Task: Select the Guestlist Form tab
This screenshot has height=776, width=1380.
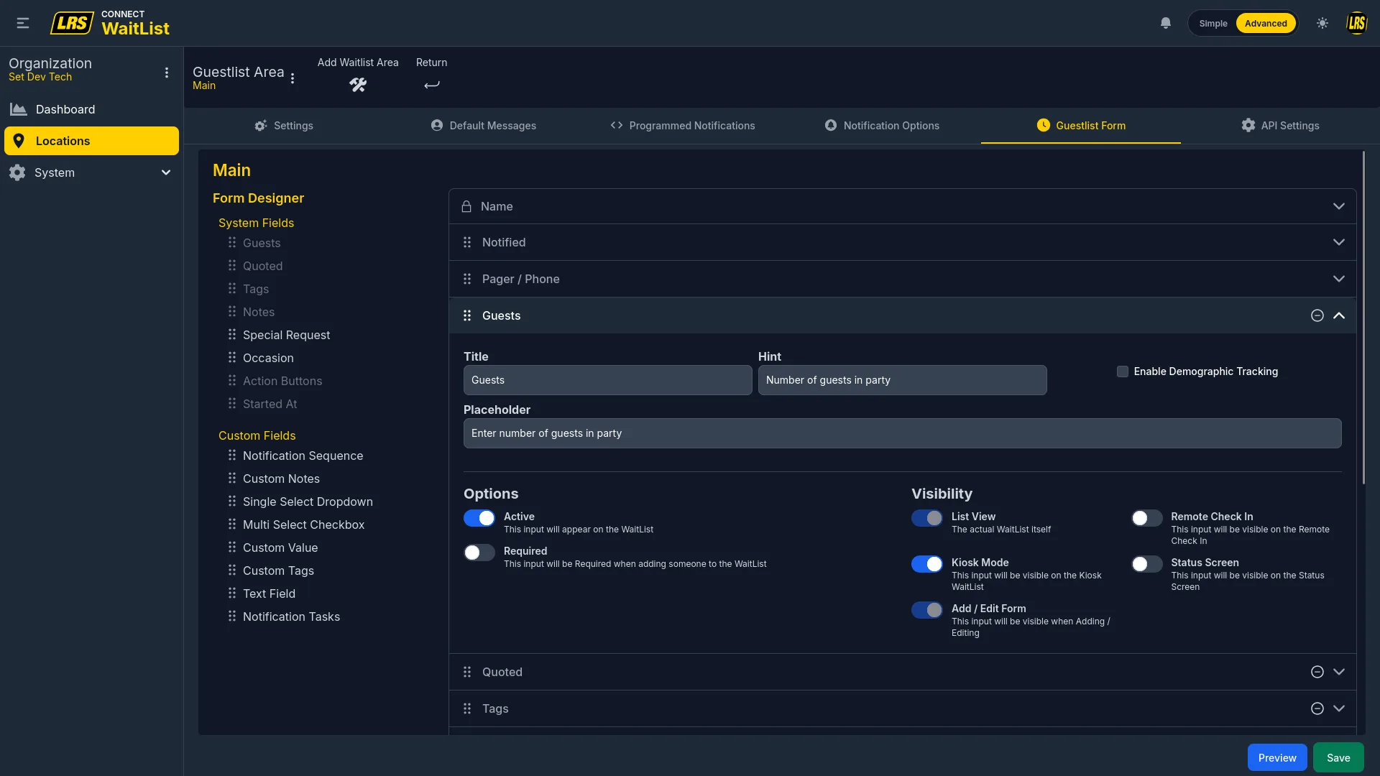Action: pos(1081,126)
